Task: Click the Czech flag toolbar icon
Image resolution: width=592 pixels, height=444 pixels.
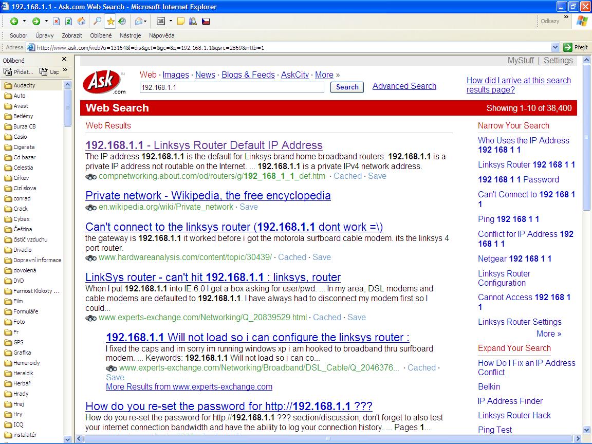Action: 206,21
